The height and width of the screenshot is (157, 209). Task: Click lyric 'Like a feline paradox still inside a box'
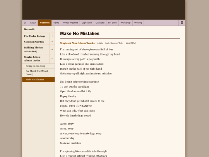82,64
